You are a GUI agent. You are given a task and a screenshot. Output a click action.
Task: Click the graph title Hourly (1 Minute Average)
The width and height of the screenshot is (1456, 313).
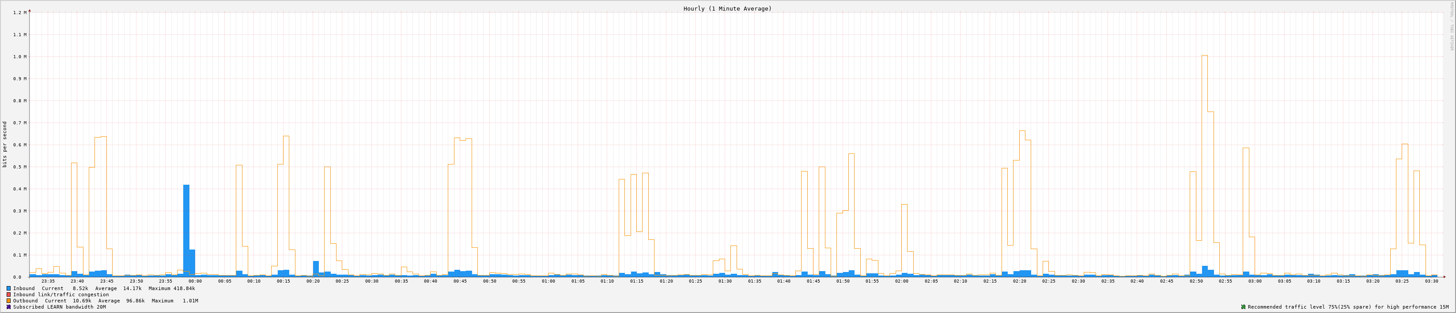[727, 8]
